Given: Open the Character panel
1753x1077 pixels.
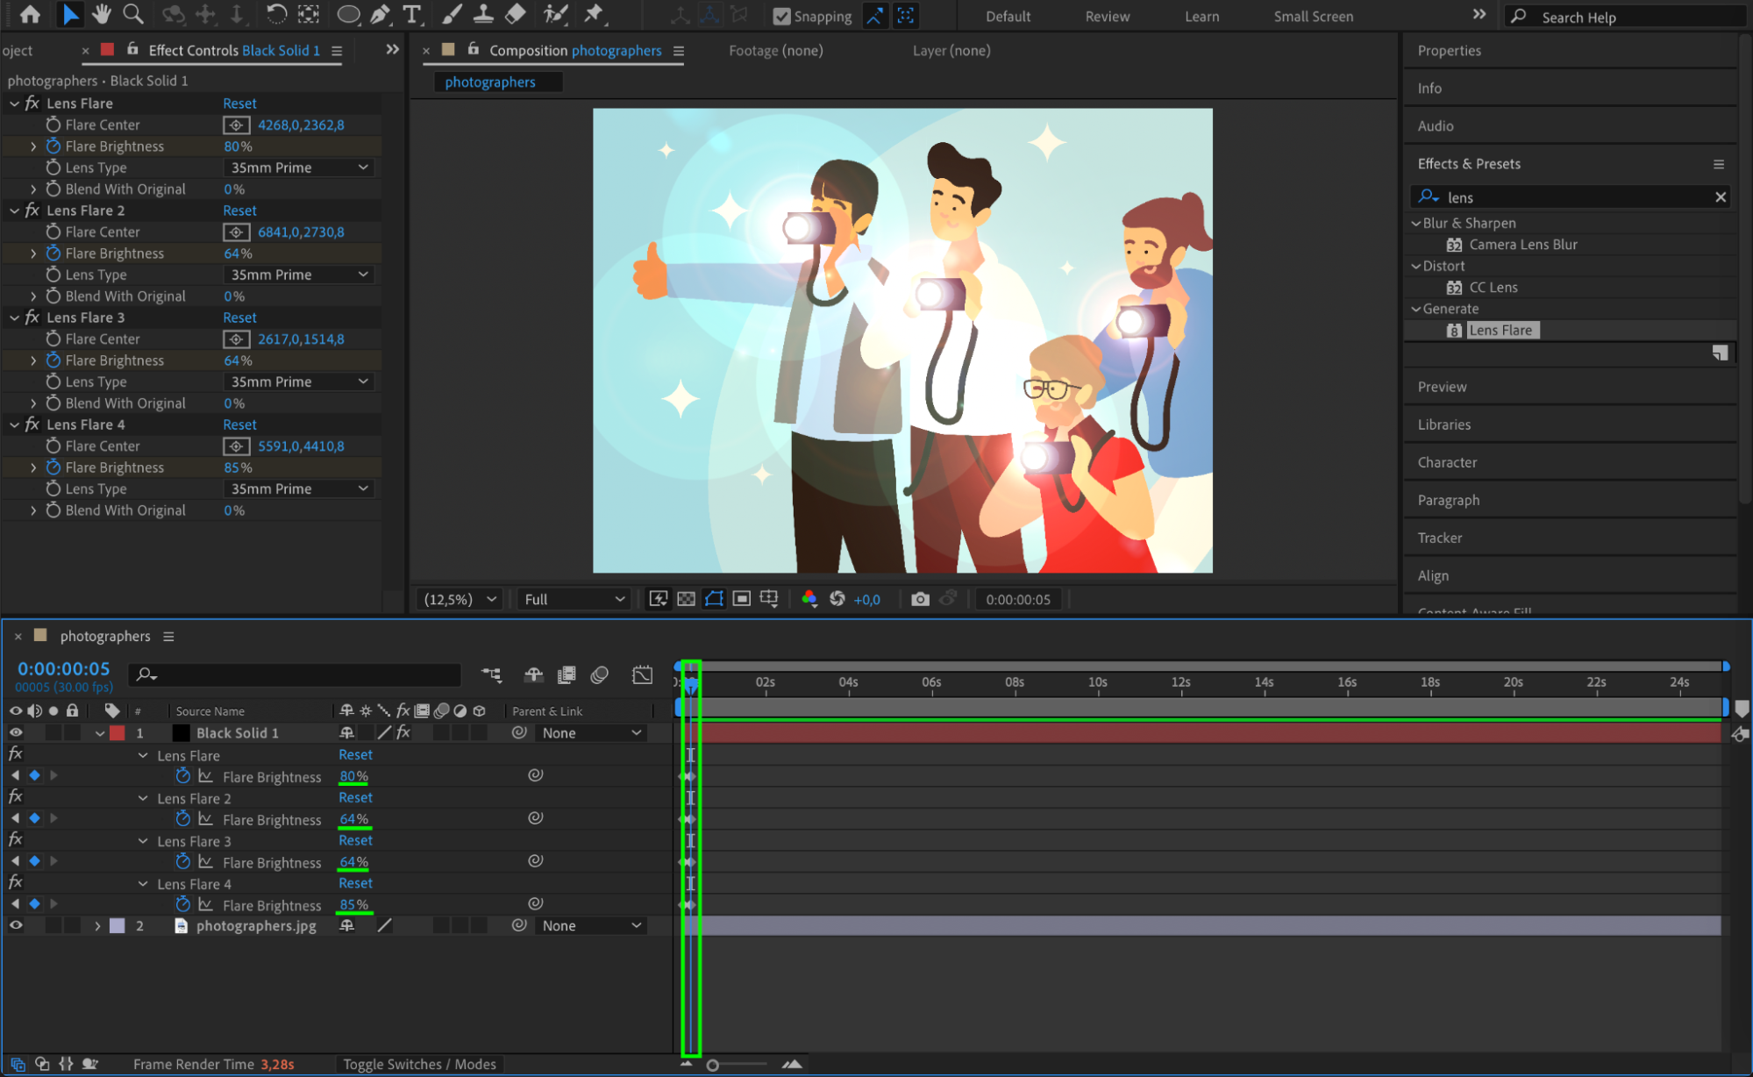Looking at the screenshot, I should tap(1447, 462).
